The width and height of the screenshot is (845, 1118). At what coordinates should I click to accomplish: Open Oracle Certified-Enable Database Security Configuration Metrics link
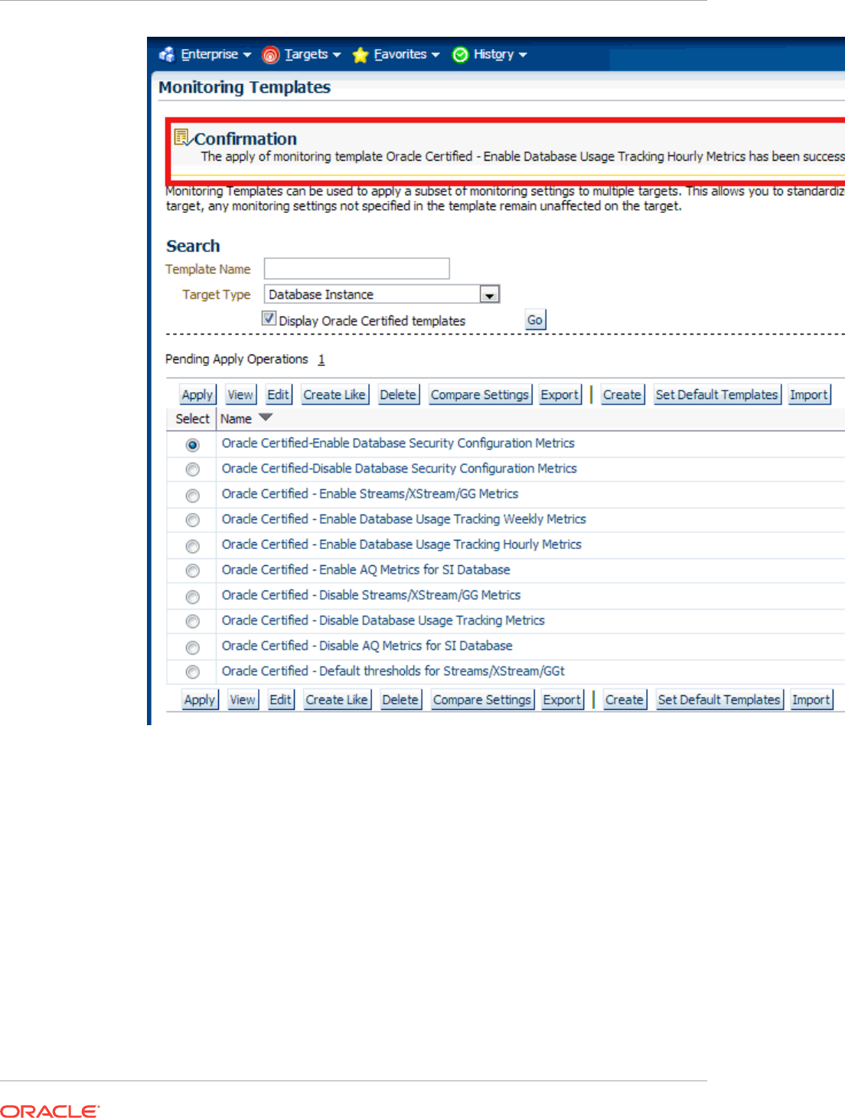[x=398, y=443]
